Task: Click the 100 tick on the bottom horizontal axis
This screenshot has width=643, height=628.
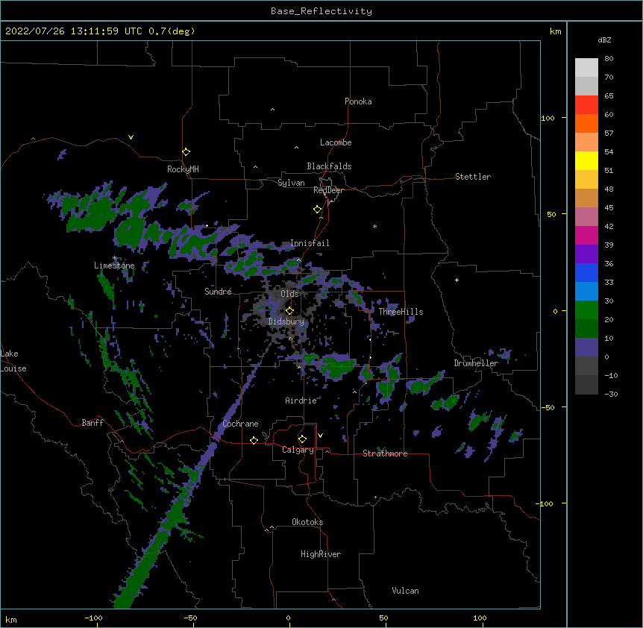Action: [480, 618]
